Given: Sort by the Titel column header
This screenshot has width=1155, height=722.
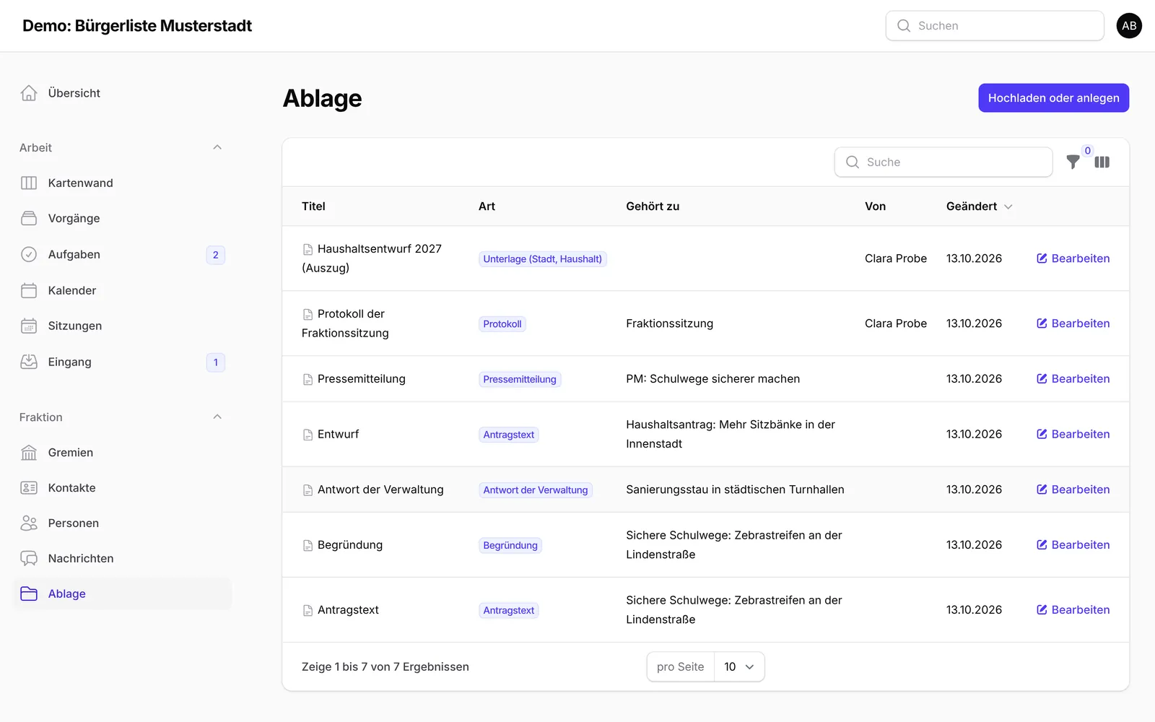Looking at the screenshot, I should tap(313, 206).
